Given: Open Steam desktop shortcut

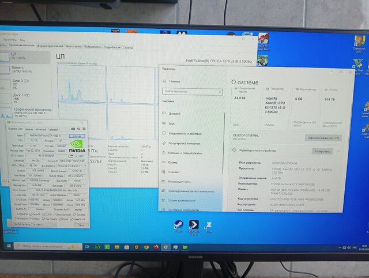Looking at the screenshot, I should coord(179,226).
